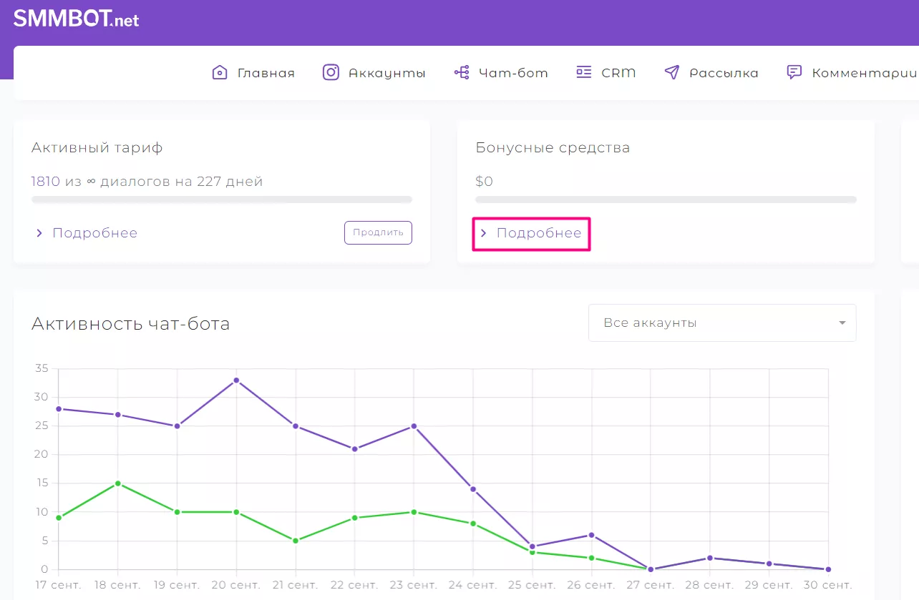Click the chart point at 28 сент.
The width and height of the screenshot is (919, 600).
pyautogui.click(x=710, y=558)
